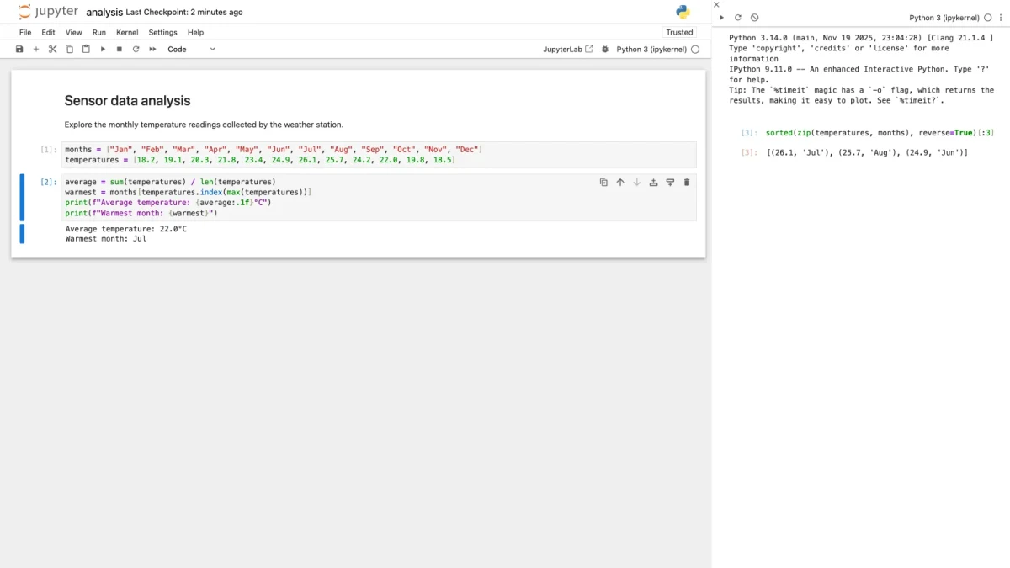Open the console panel's hamburger menu
This screenshot has height=568, width=1010.
click(x=1000, y=18)
